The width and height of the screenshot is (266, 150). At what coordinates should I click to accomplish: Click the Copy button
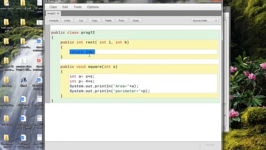coord(94,20)
